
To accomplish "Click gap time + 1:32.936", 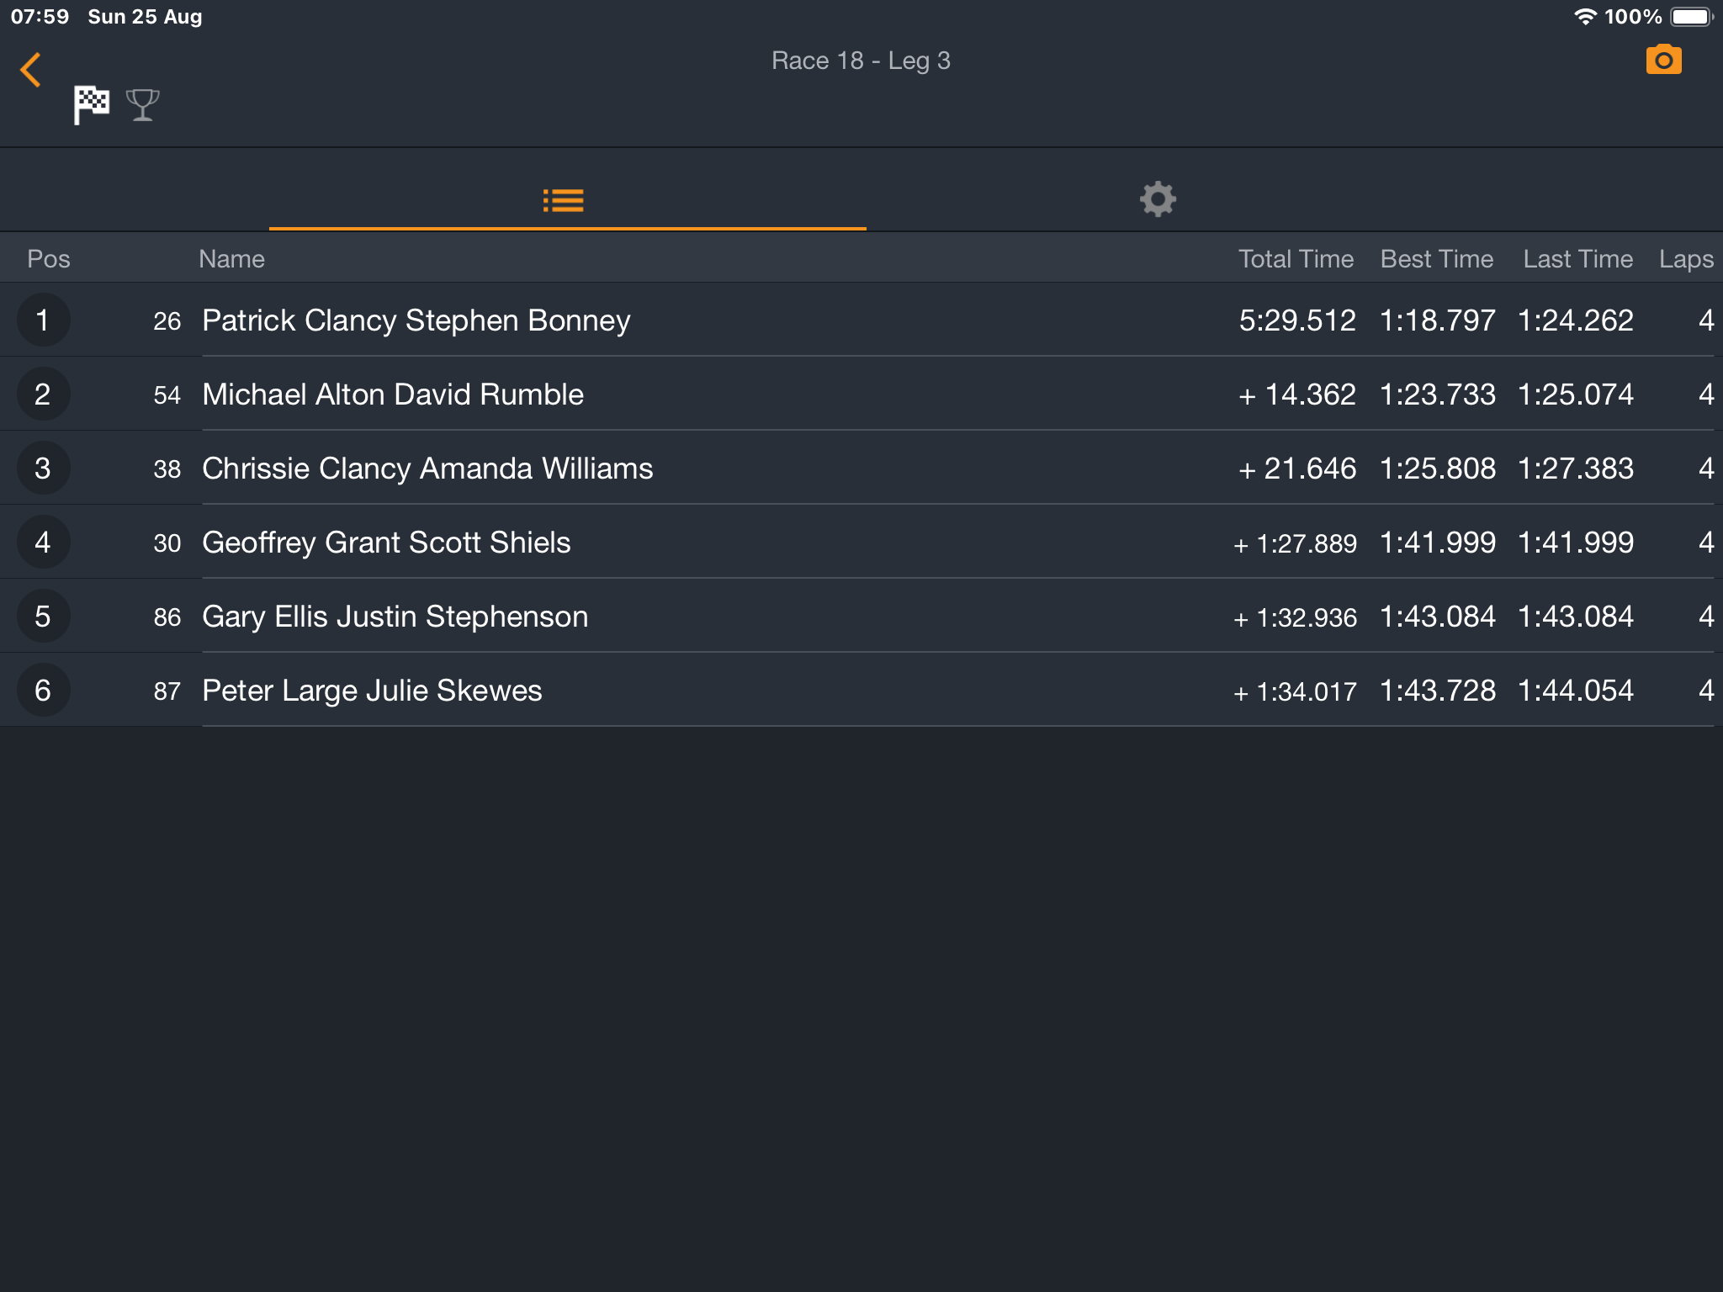I will click(x=1295, y=618).
